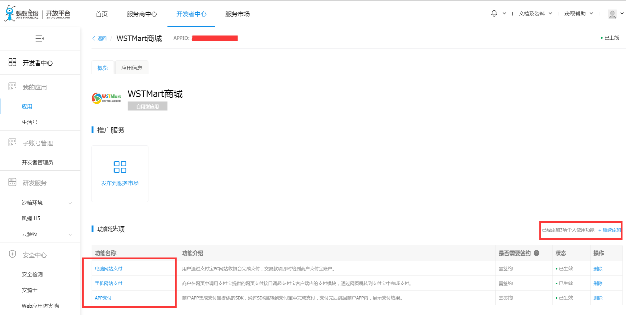Go to 服务市场 in top navigation
The height and width of the screenshot is (315, 626).
click(238, 14)
